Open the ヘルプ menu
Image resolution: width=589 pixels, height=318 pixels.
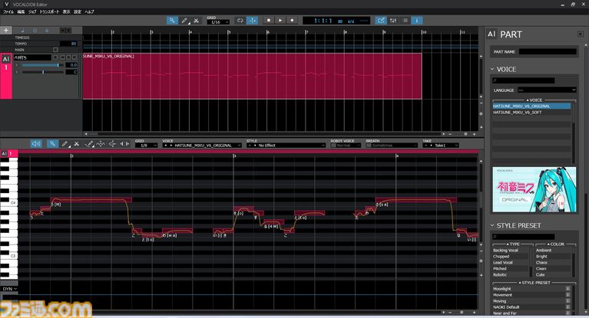[89, 12]
